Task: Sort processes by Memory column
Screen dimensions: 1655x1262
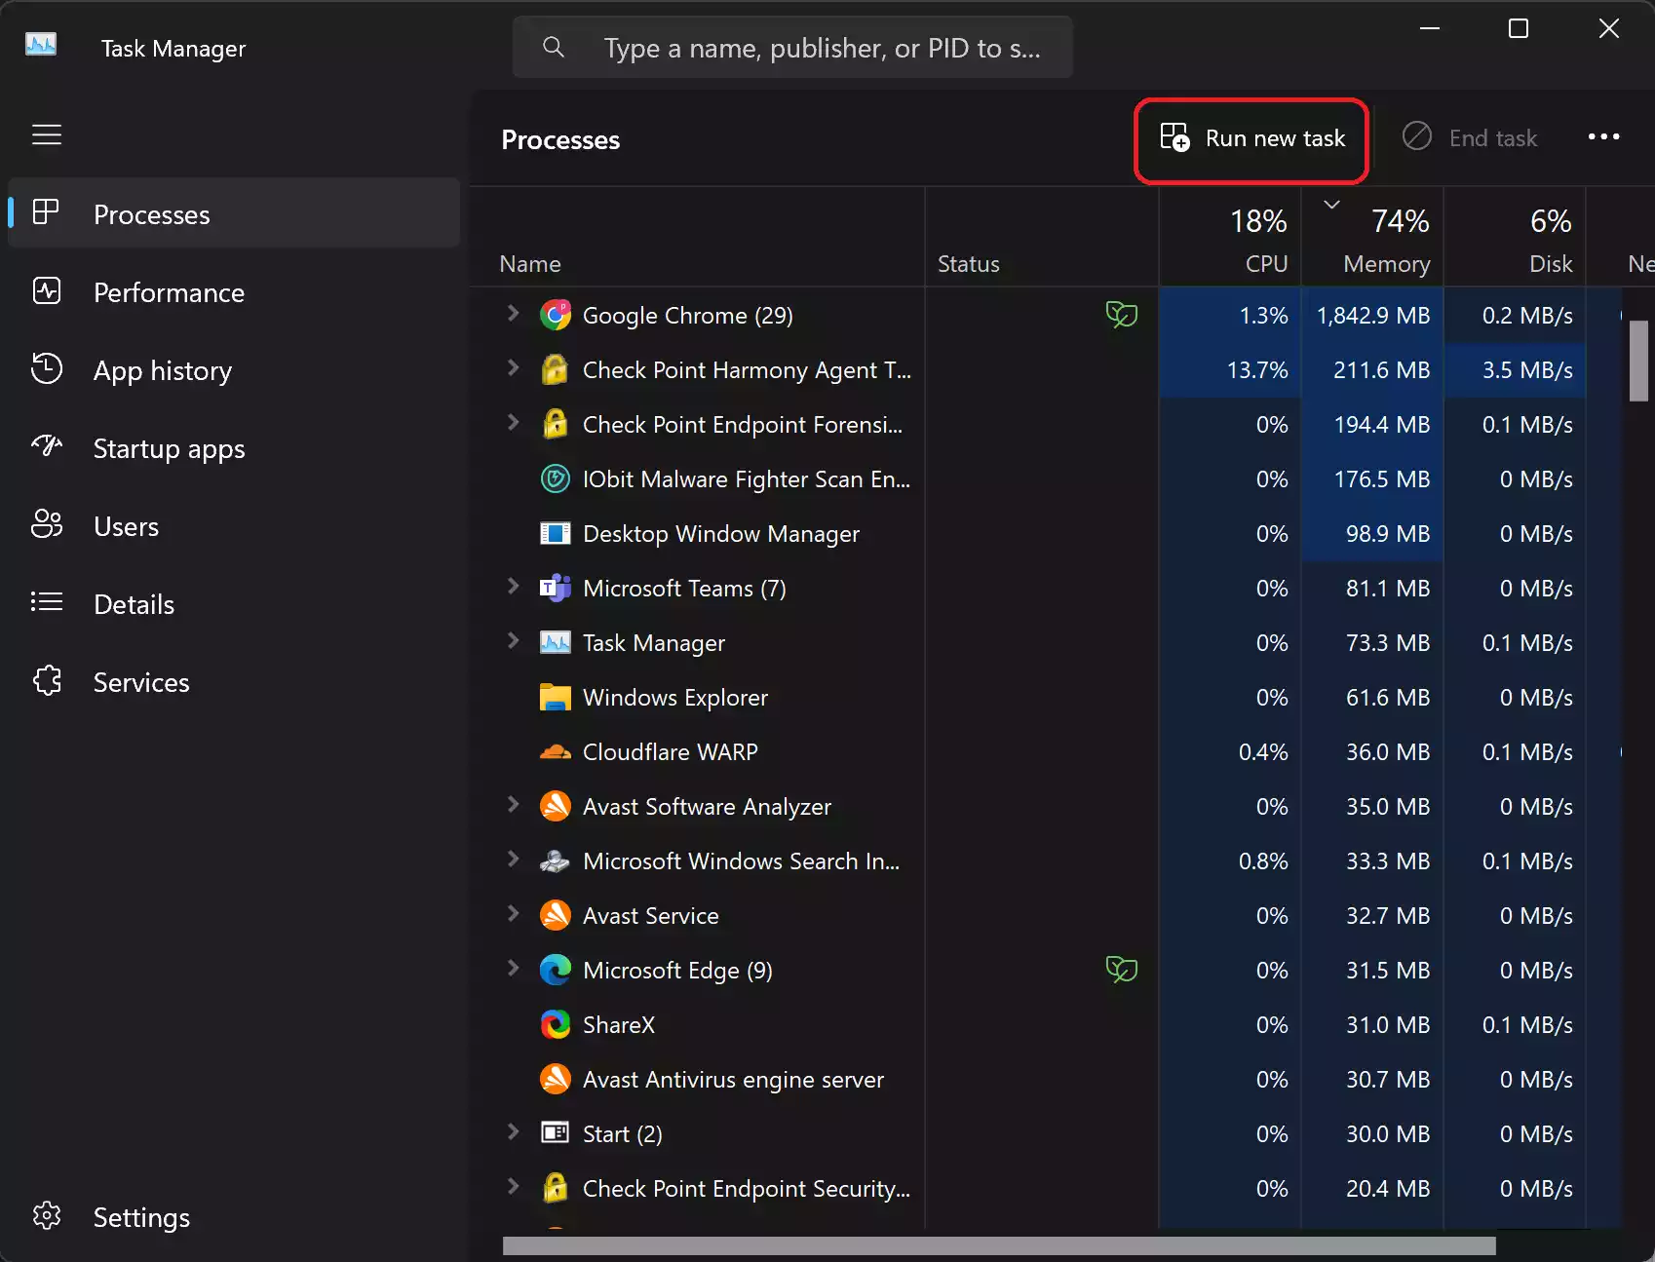Action: tap(1372, 237)
